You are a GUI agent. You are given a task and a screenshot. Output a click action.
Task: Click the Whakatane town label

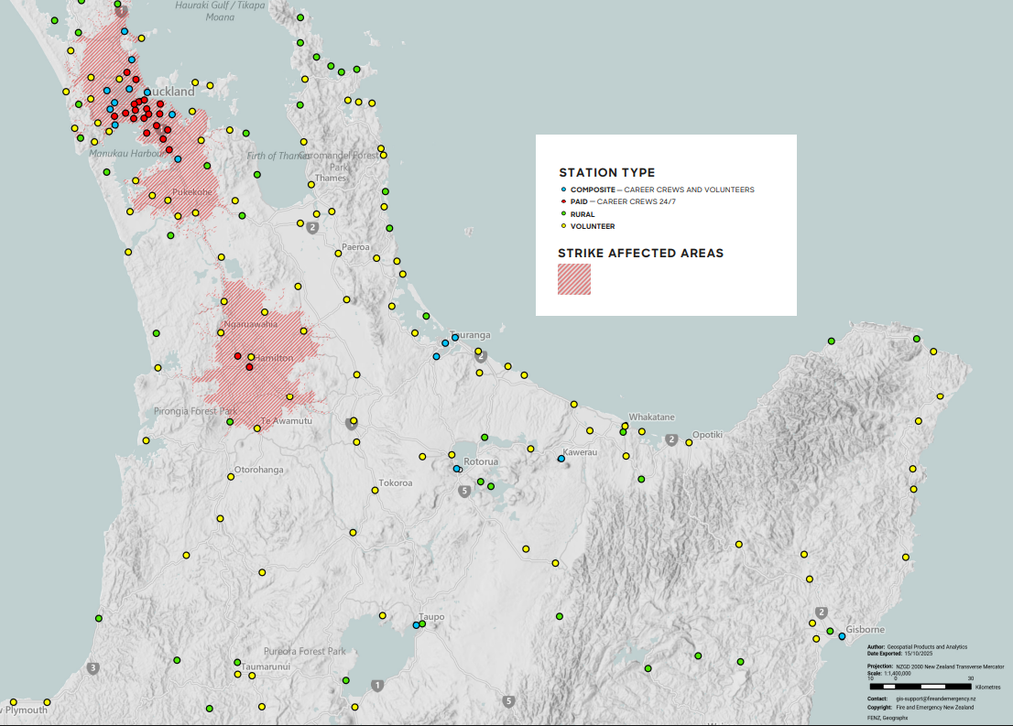pyautogui.click(x=651, y=417)
